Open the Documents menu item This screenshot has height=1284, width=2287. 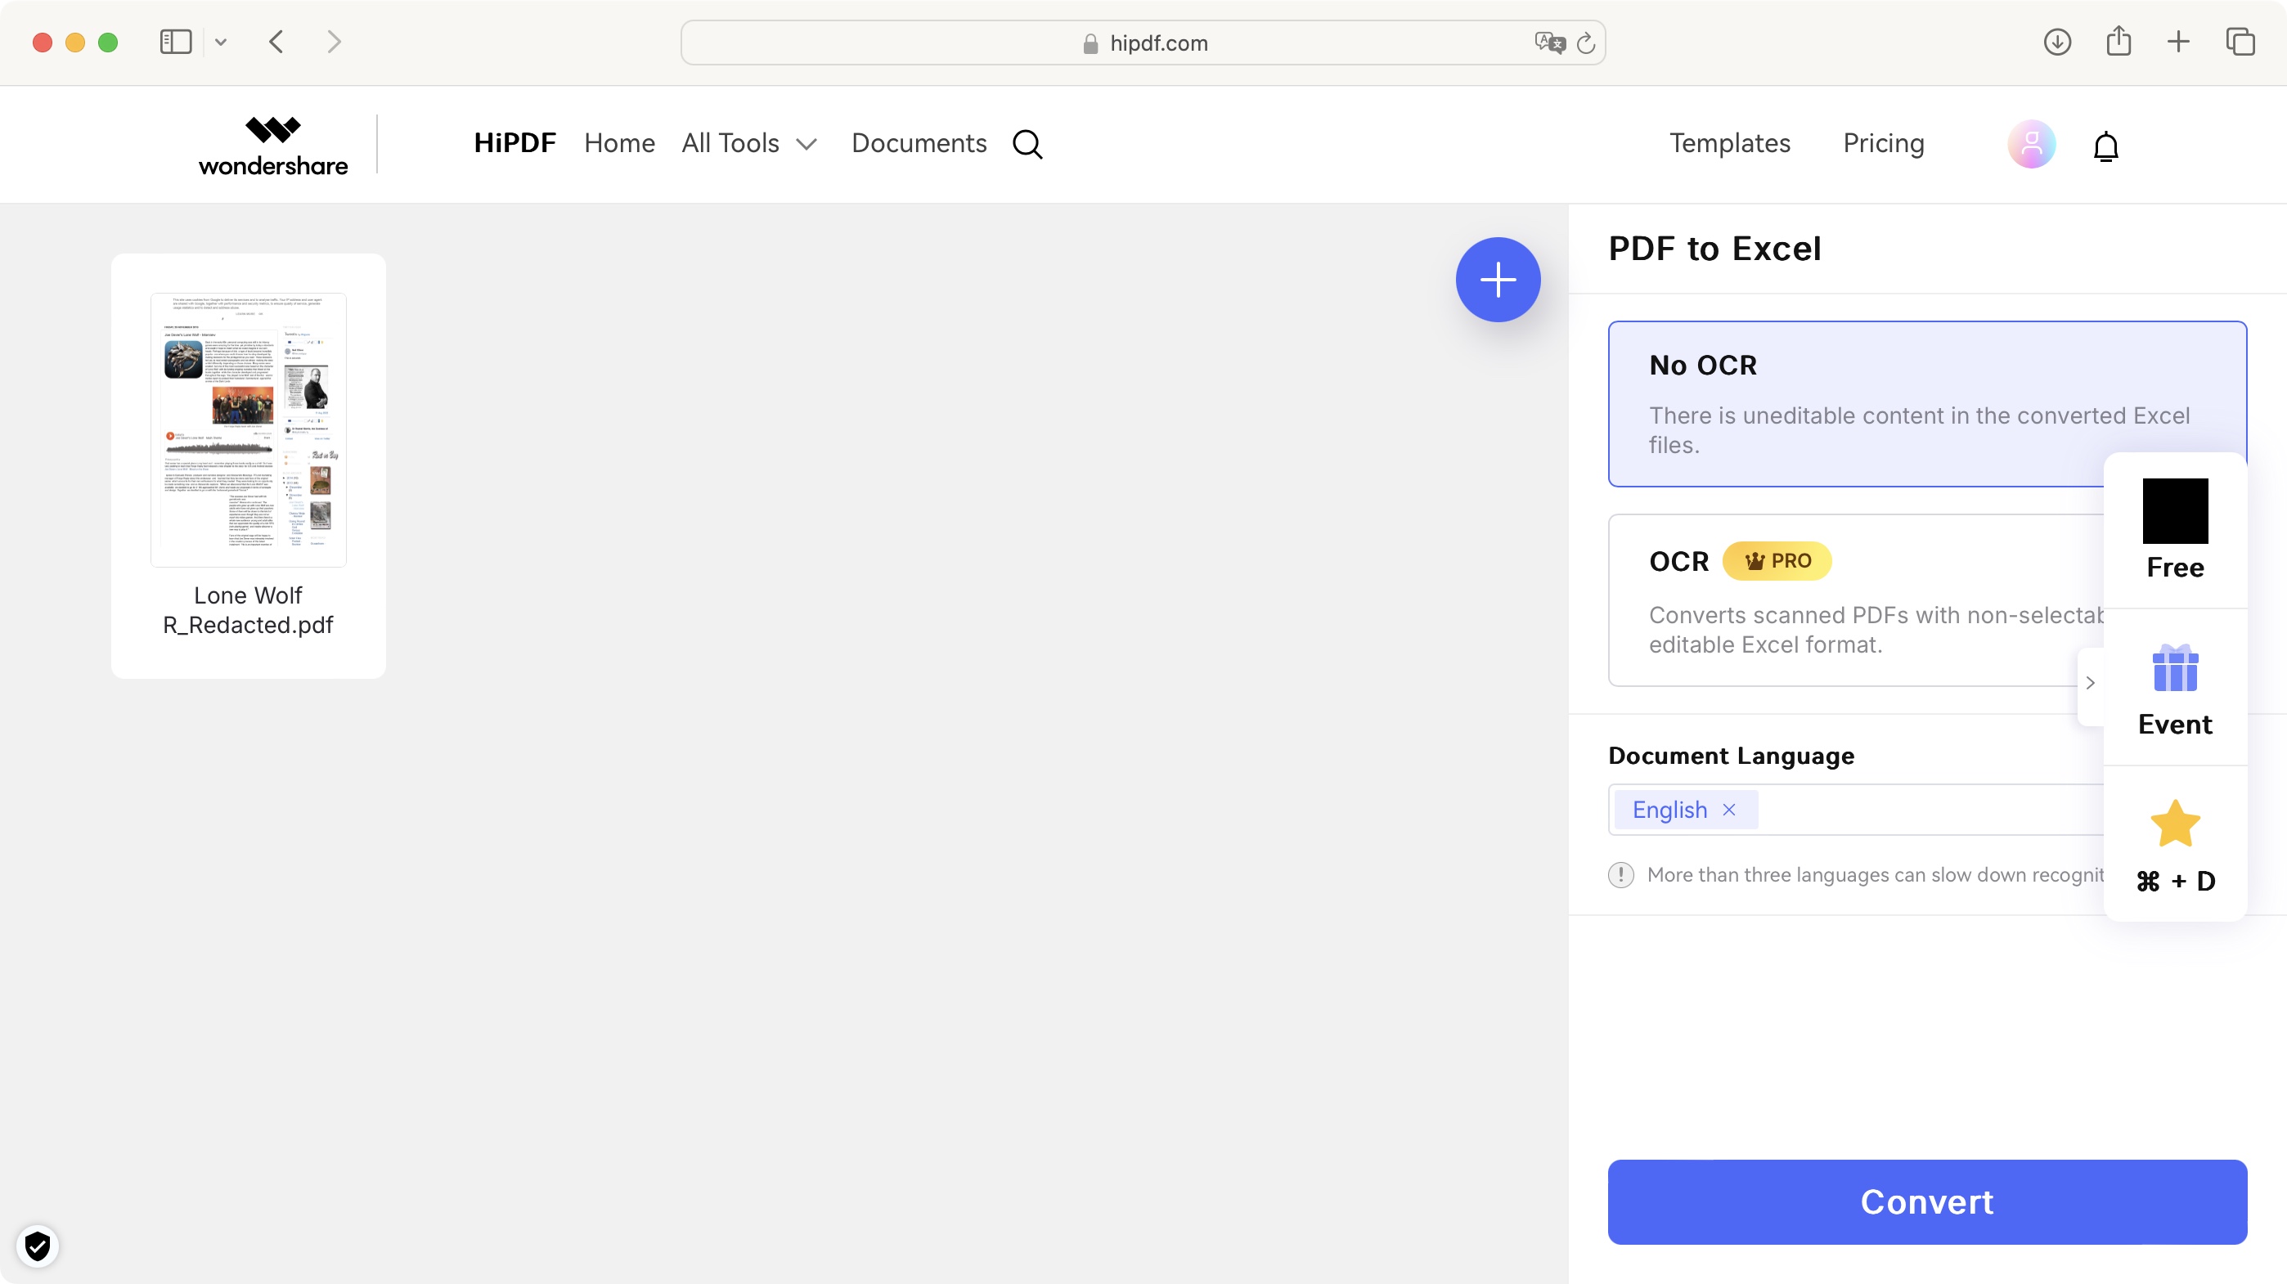point(919,143)
